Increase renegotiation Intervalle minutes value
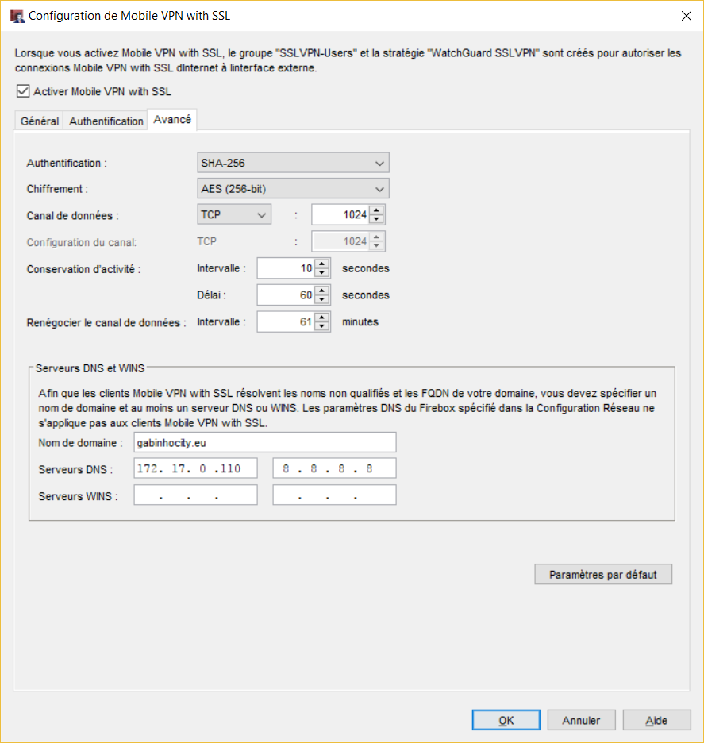The width and height of the screenshot is (704, 743). pos(322,318)
